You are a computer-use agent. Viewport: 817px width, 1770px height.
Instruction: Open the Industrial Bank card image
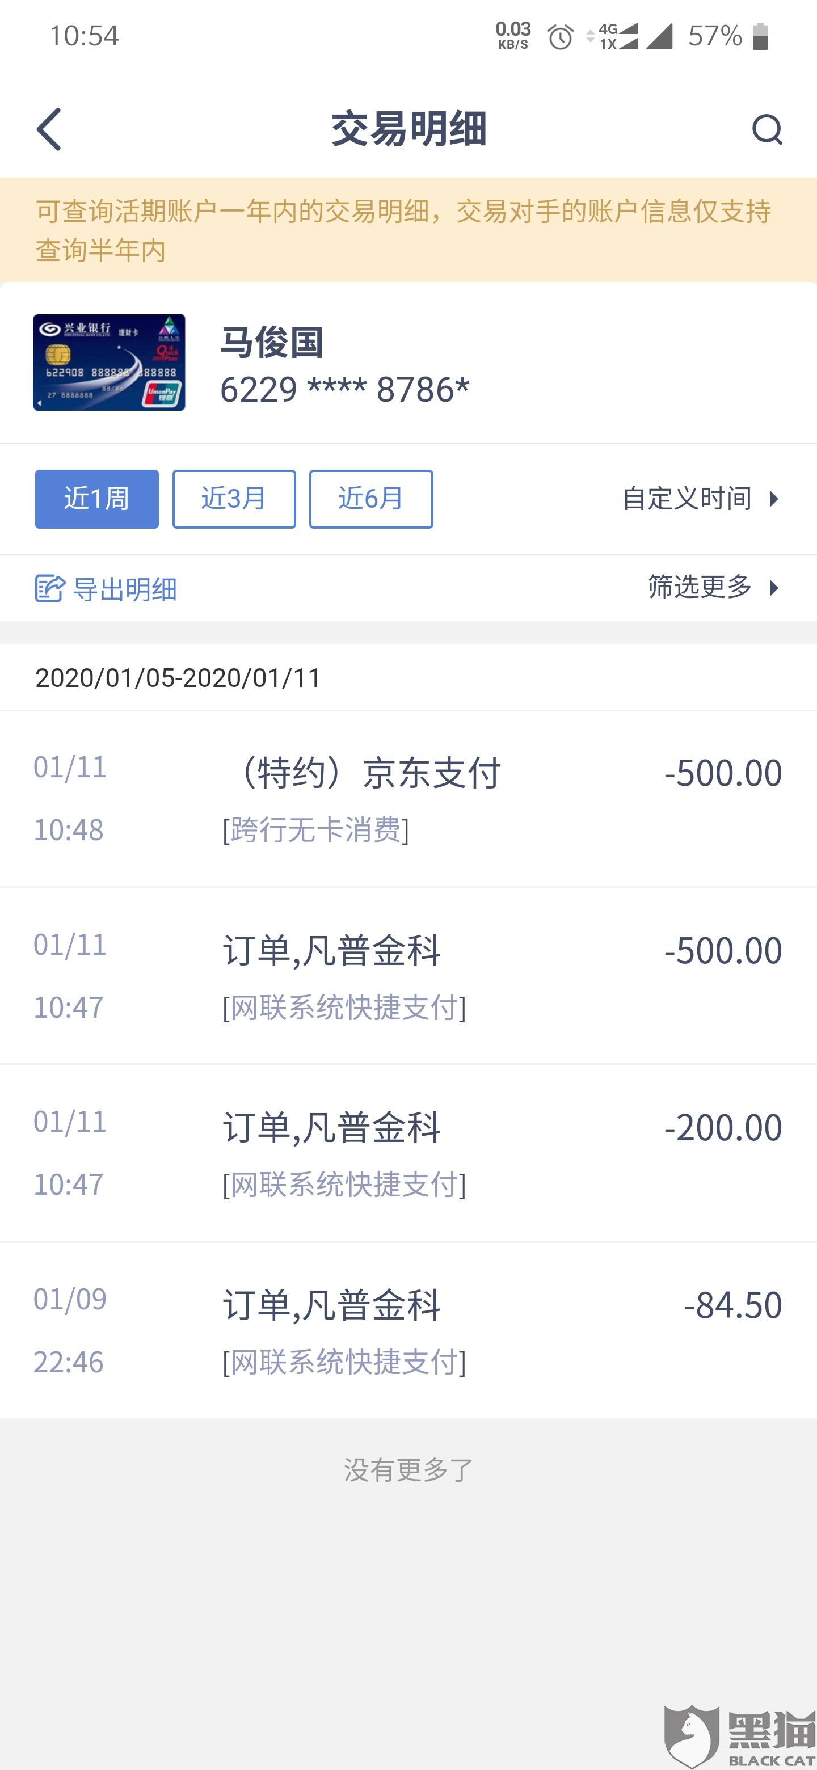(x=110, y=363)
